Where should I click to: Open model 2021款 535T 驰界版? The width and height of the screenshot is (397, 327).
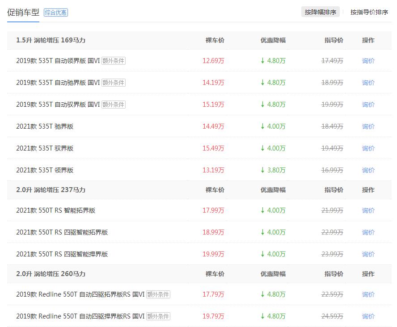45,126
